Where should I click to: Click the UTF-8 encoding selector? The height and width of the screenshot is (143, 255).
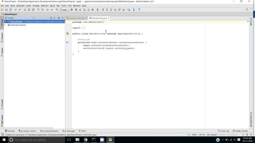point(202,135)
